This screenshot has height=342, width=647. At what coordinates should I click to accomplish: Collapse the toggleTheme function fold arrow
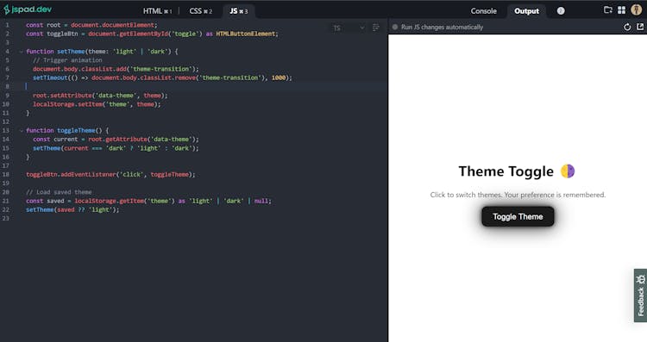pyautogui.click(x=21, y=131)
